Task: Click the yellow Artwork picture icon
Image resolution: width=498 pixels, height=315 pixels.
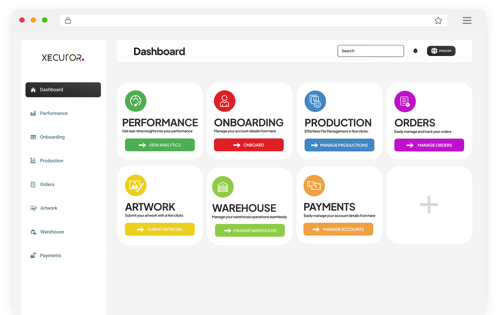Action: (136, 185)
